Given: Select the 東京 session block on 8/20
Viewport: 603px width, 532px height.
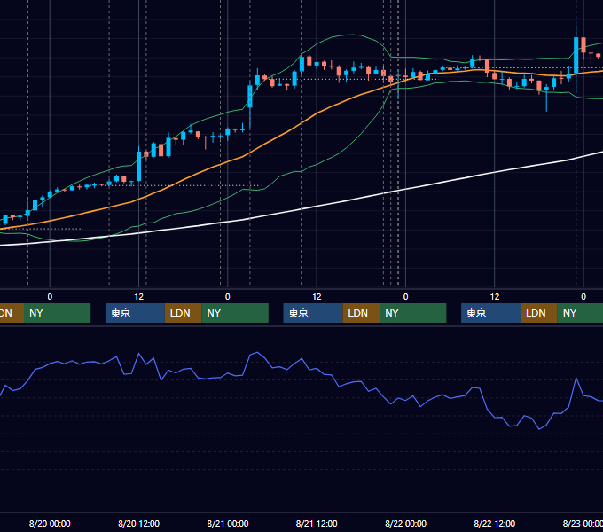Looking at the screenshot, I should tap(135, 313).
